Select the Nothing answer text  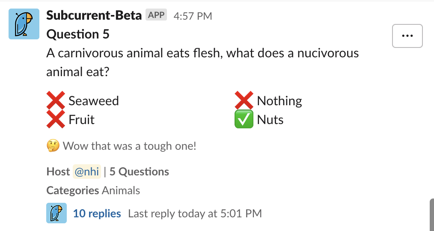[x=279, y=101]
